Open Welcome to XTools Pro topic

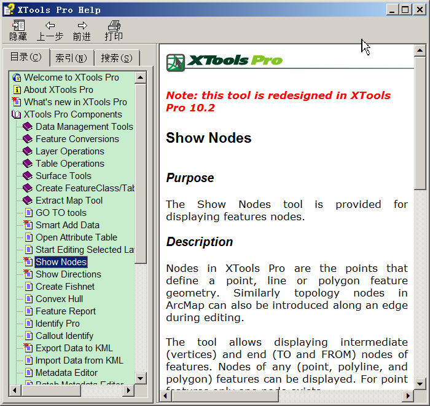71,78
